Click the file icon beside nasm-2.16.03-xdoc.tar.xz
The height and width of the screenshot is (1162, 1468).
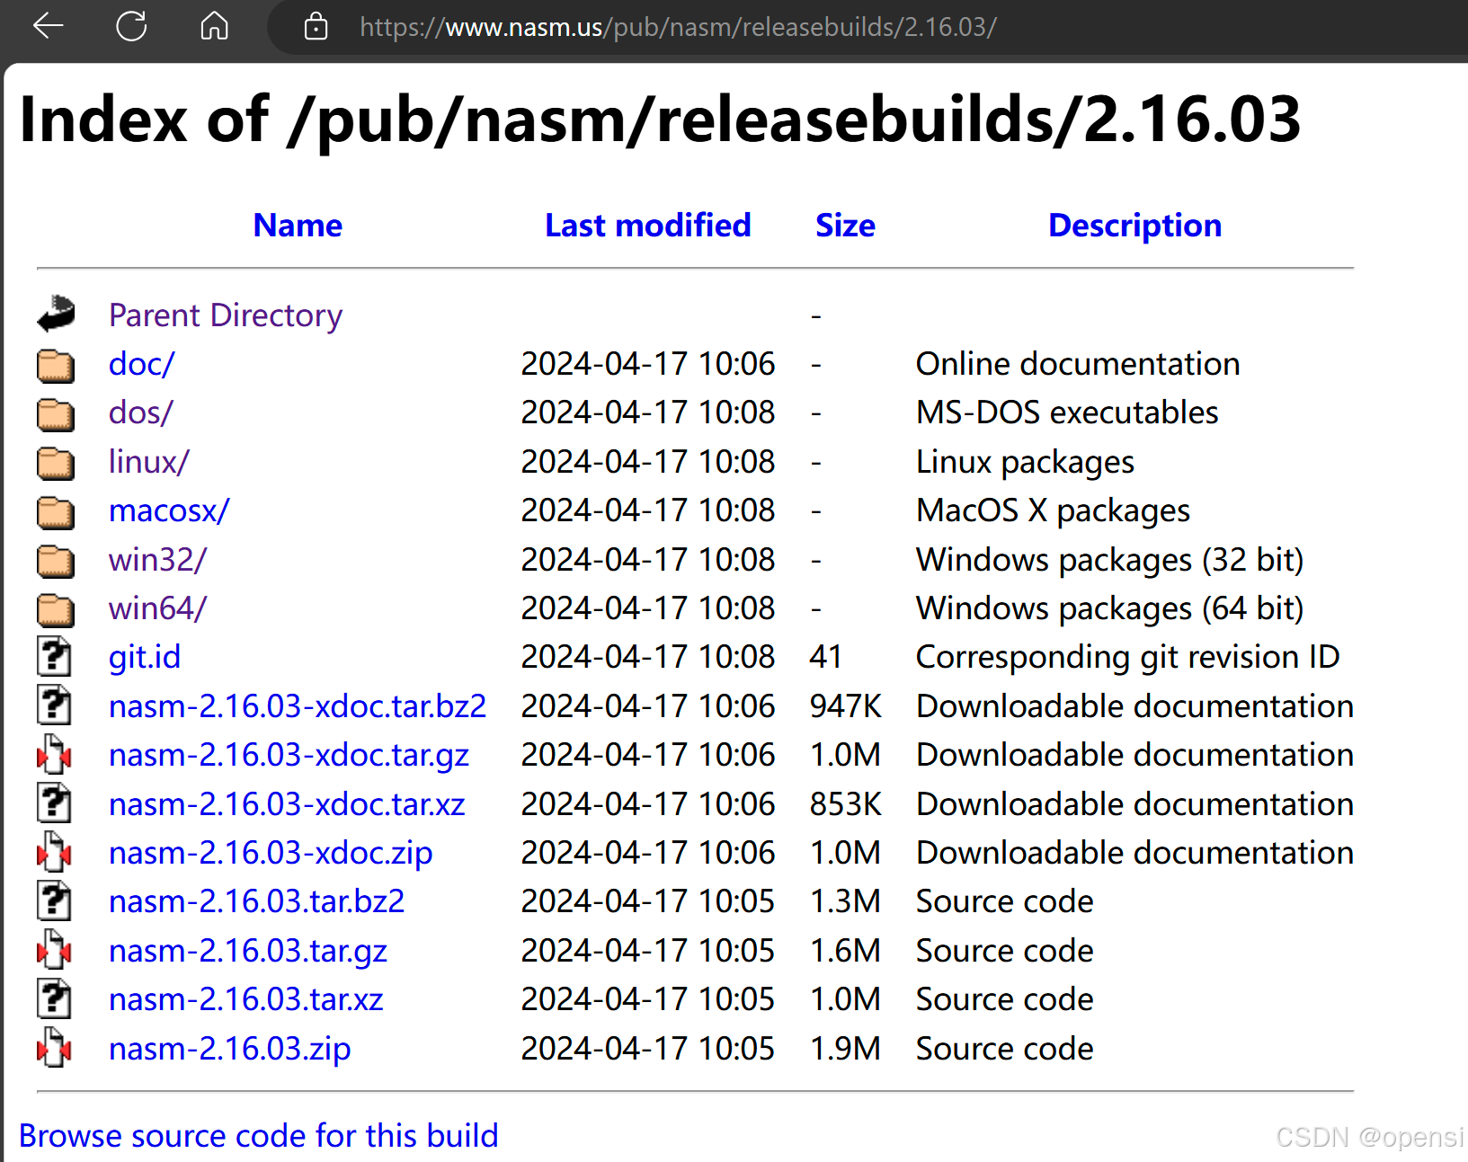pos(54,803)
